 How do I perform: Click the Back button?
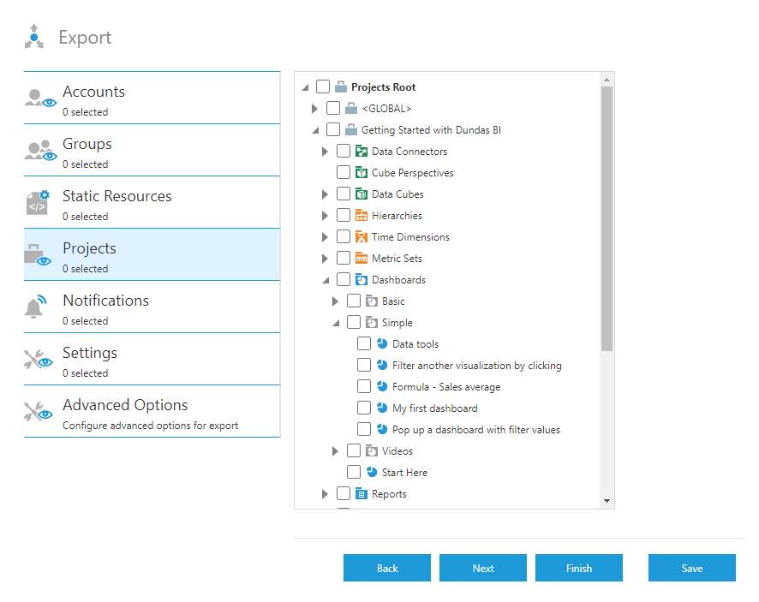387,568
